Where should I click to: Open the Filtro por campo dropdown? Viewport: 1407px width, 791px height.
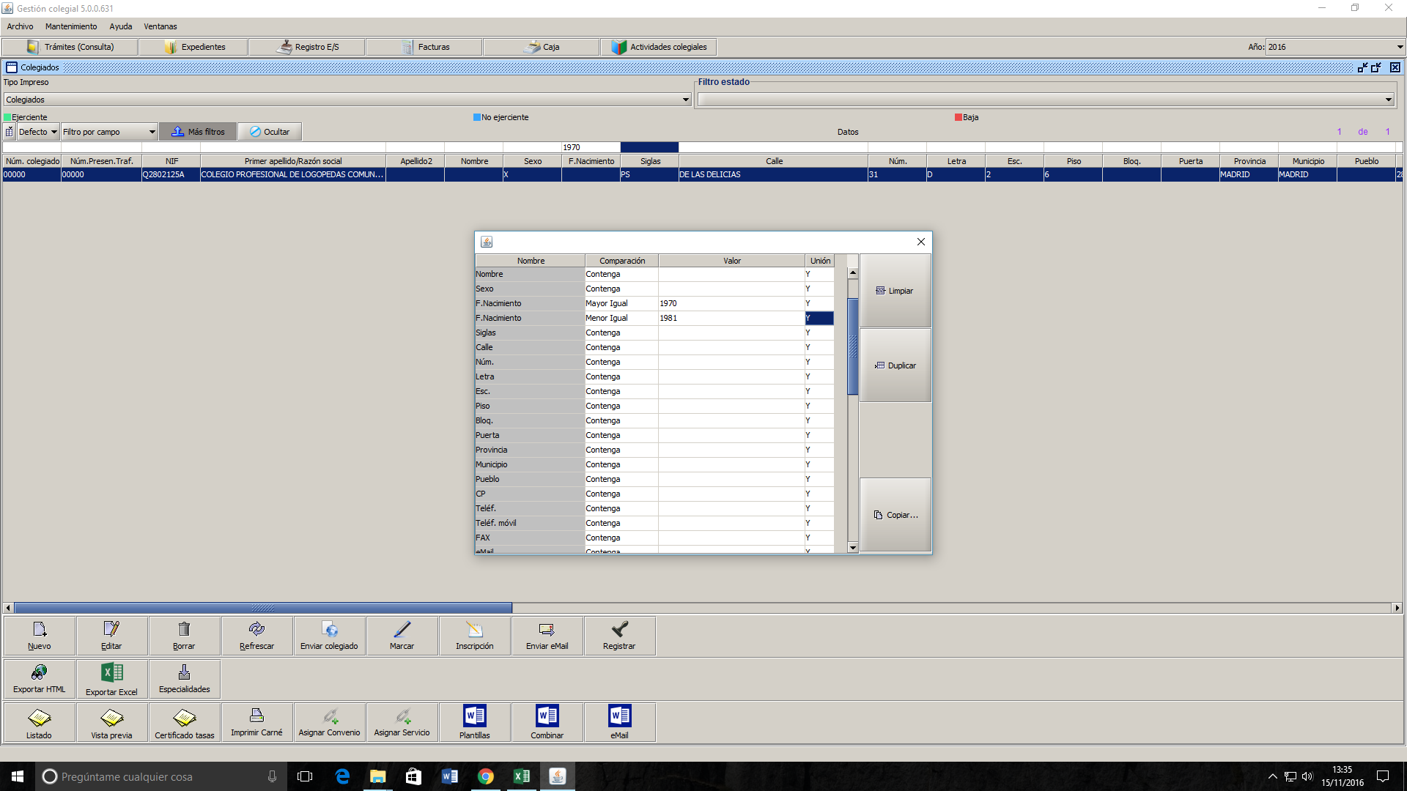pyautogui.click(x=152, y=132)
